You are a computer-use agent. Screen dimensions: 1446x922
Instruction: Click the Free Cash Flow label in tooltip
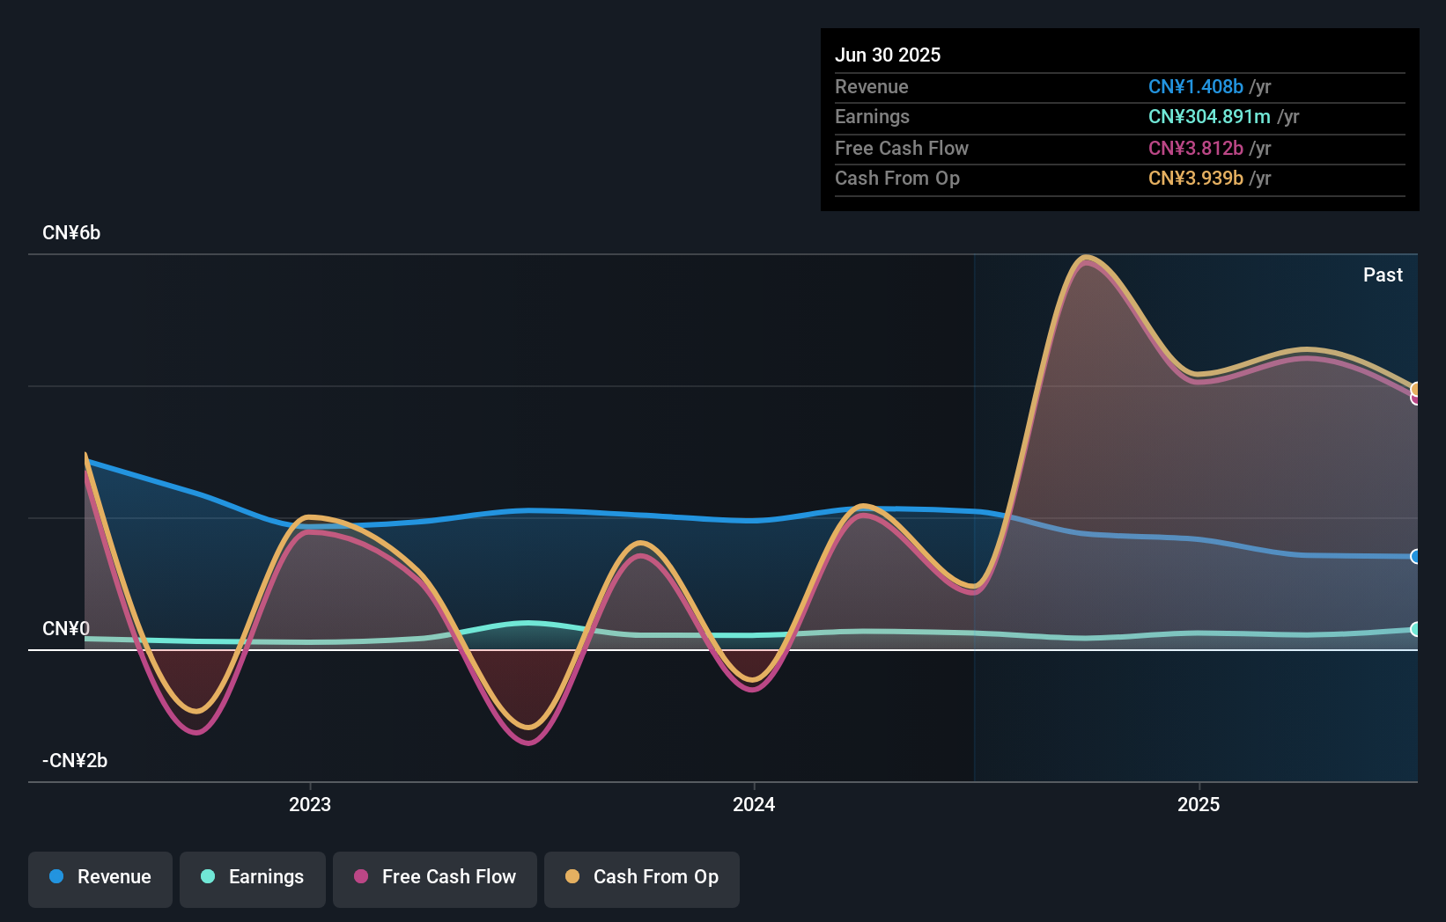pos(902,149)
